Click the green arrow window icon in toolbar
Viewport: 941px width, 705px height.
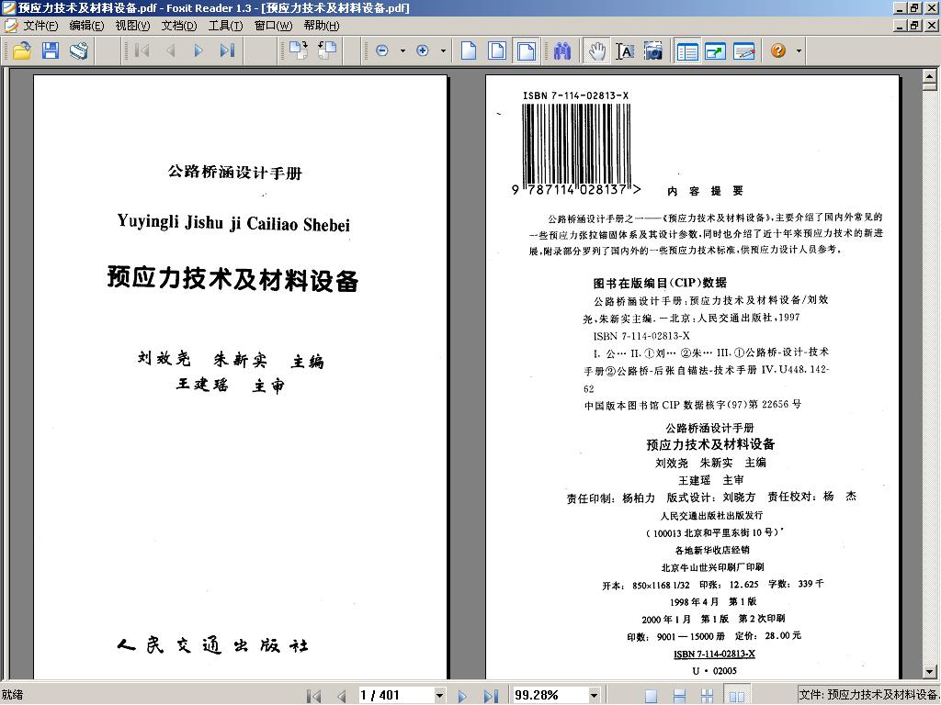[x=715, y=51]
